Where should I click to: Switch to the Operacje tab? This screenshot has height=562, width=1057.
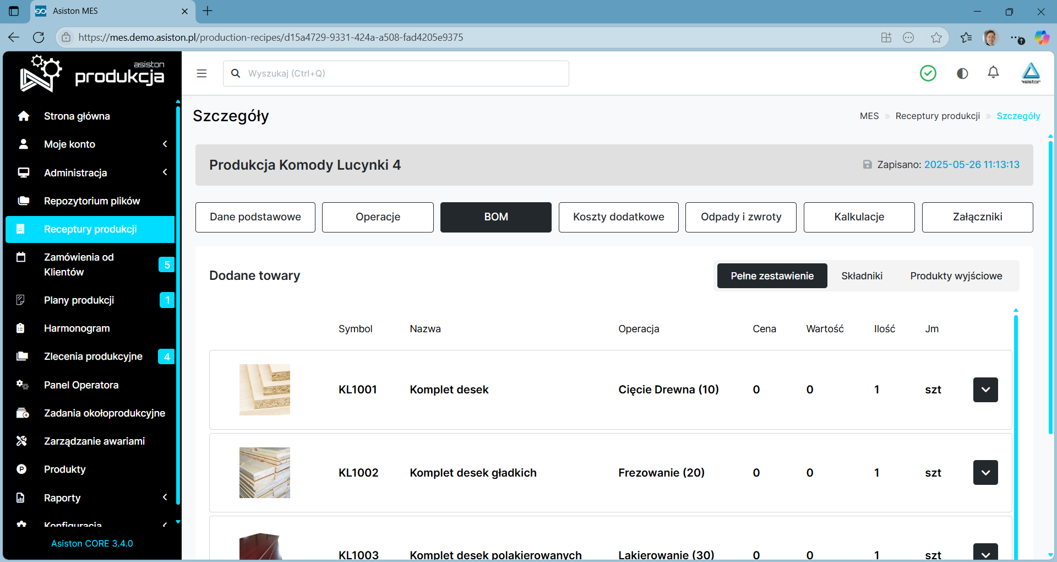point(378,217)
